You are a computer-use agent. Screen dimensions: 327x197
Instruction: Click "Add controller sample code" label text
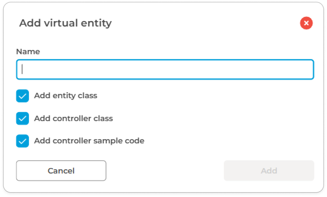[x=89, y=141]
